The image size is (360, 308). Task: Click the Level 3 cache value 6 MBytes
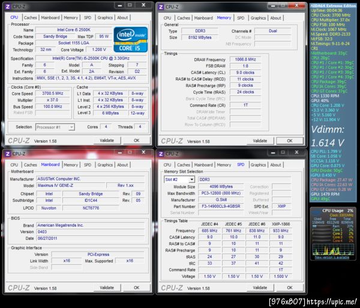[110, 113]
